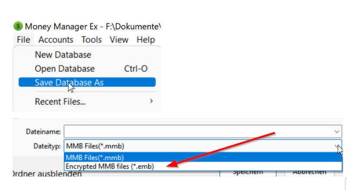Image resolution: width=347 pixels, height=190 pixels.
Task: Click the Money Manager Ex dollar icon
Action: pyautogui.click(x=18, y=26)
